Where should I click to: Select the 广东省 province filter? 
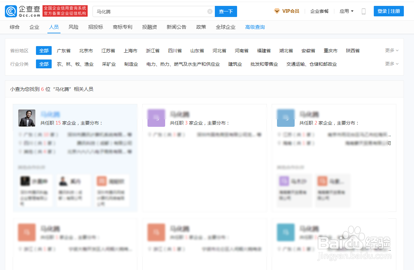coord(63,50)
